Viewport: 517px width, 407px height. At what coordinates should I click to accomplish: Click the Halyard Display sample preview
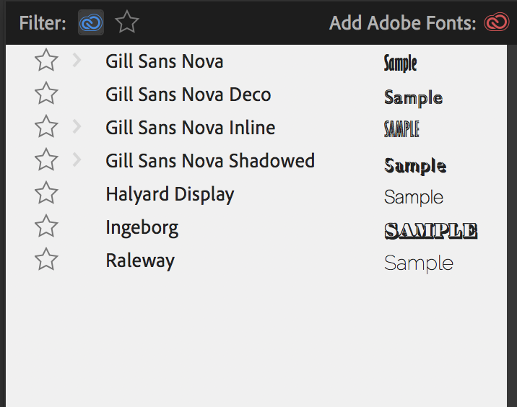[414, 198]
